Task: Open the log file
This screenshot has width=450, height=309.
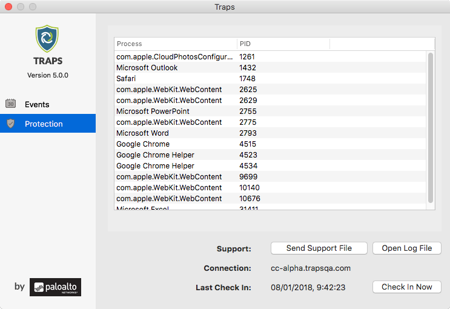Action: (x=407, y=248)
